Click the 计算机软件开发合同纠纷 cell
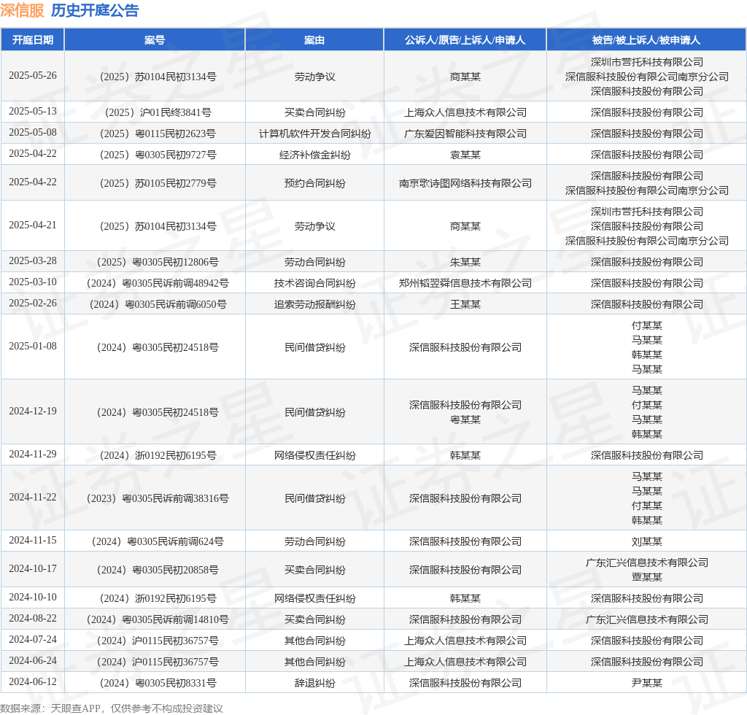The image size is (747, 715). point(314,134)
